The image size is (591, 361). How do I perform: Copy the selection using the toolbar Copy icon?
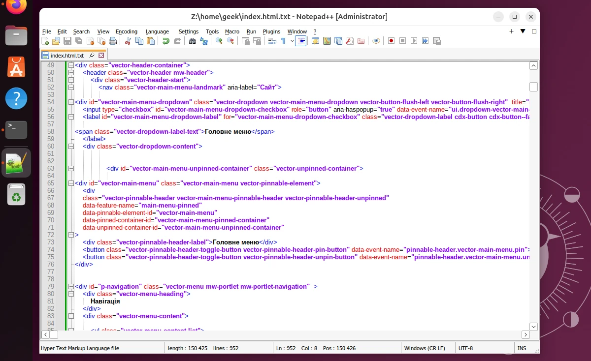click(x=139, y=41)
